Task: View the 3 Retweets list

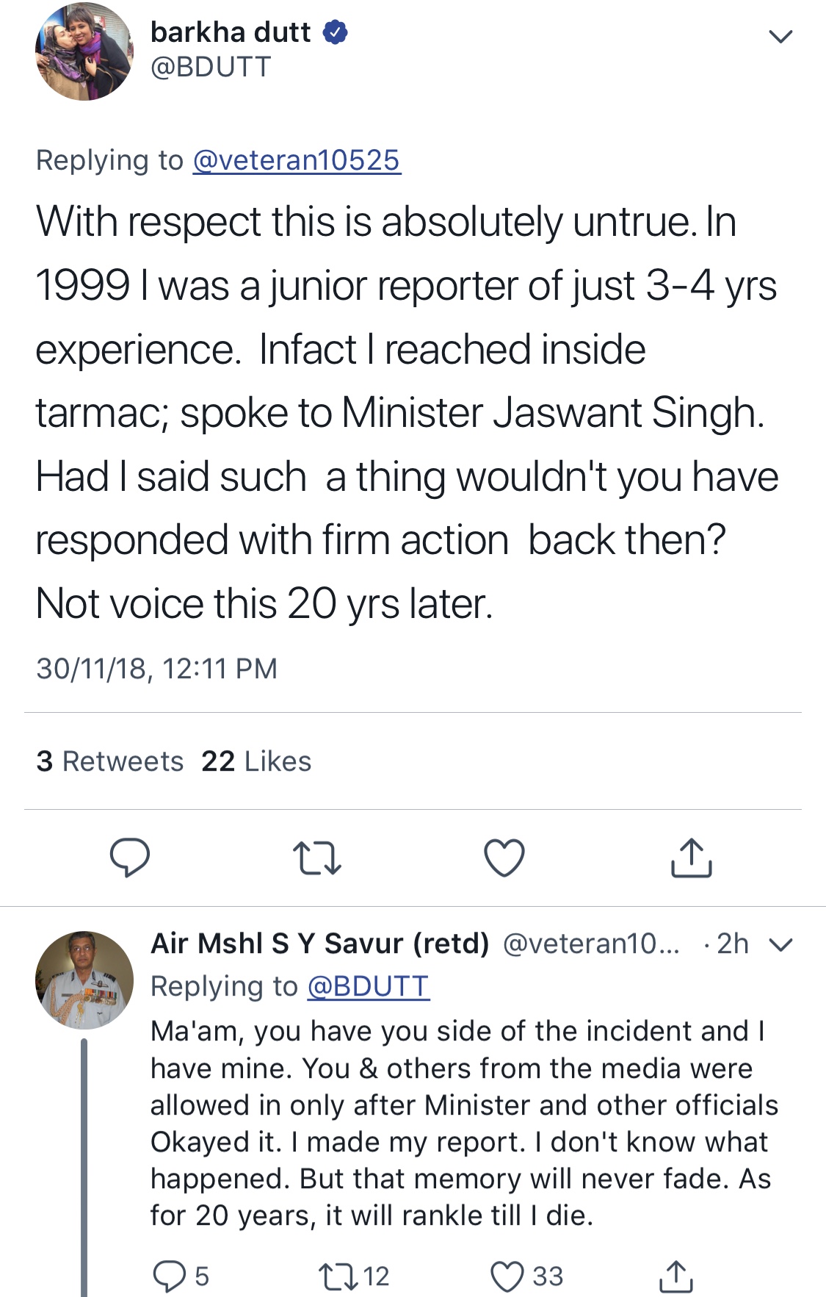Action: click(110, 761)
